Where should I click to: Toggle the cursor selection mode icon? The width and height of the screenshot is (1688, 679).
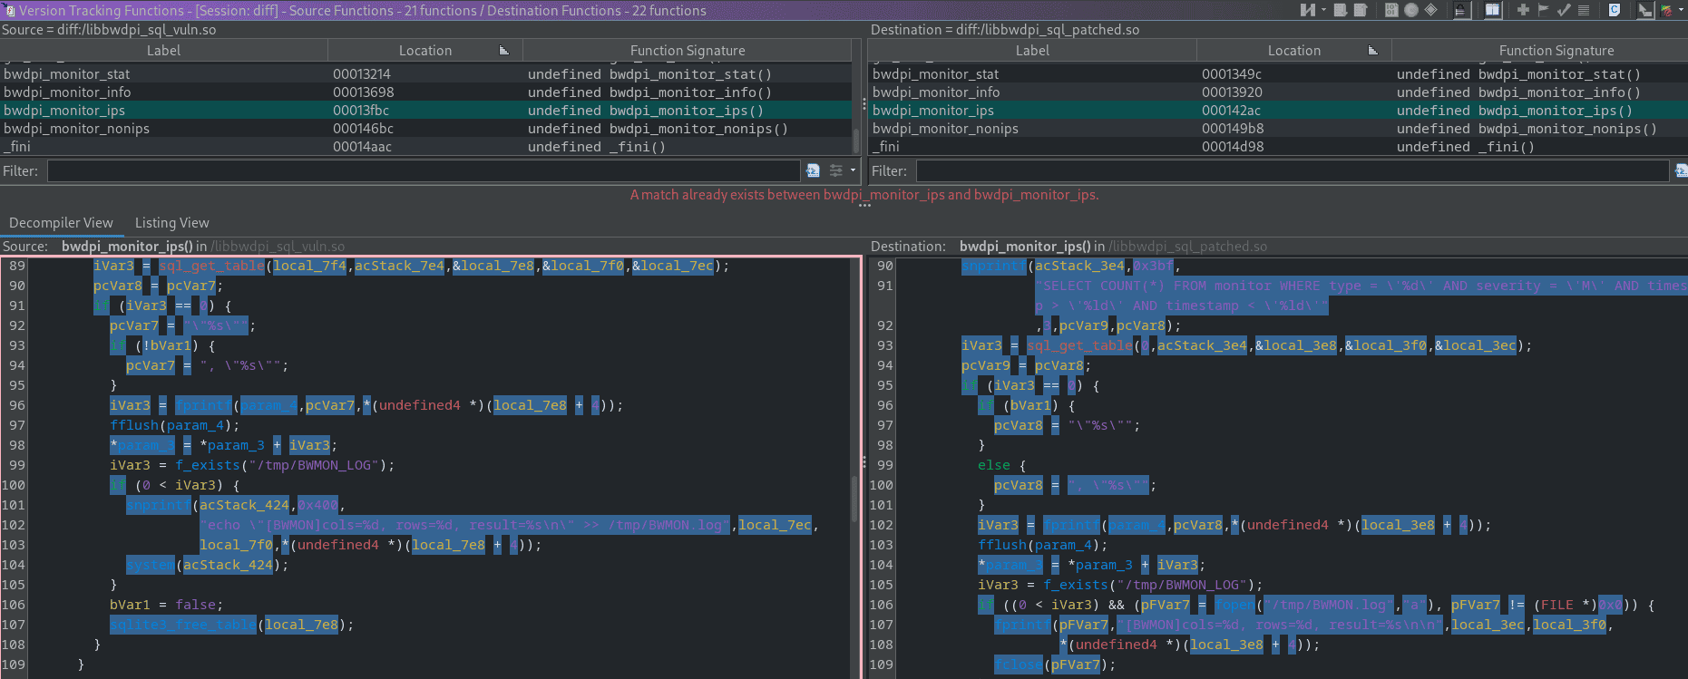point(1644,10)
